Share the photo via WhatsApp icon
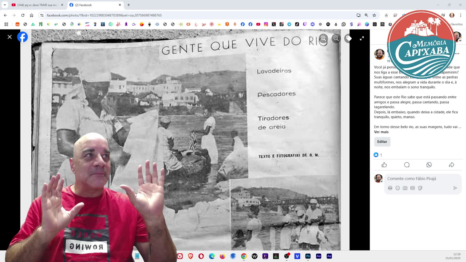The height and width of the screenshot is (262, 466). pyautogui.click(x=429, y=165)
